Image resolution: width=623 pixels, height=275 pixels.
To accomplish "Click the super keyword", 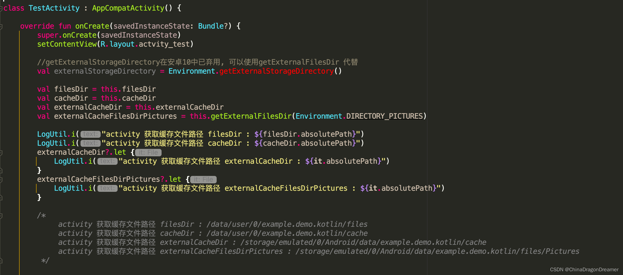I will [48, 35].
